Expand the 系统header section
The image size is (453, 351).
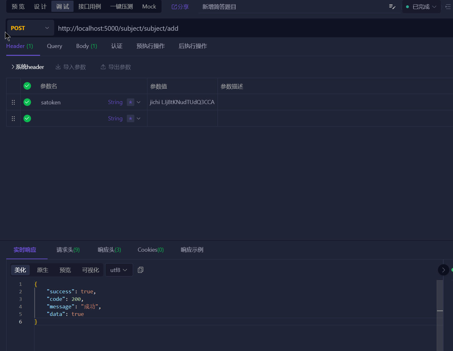point(28,67)
